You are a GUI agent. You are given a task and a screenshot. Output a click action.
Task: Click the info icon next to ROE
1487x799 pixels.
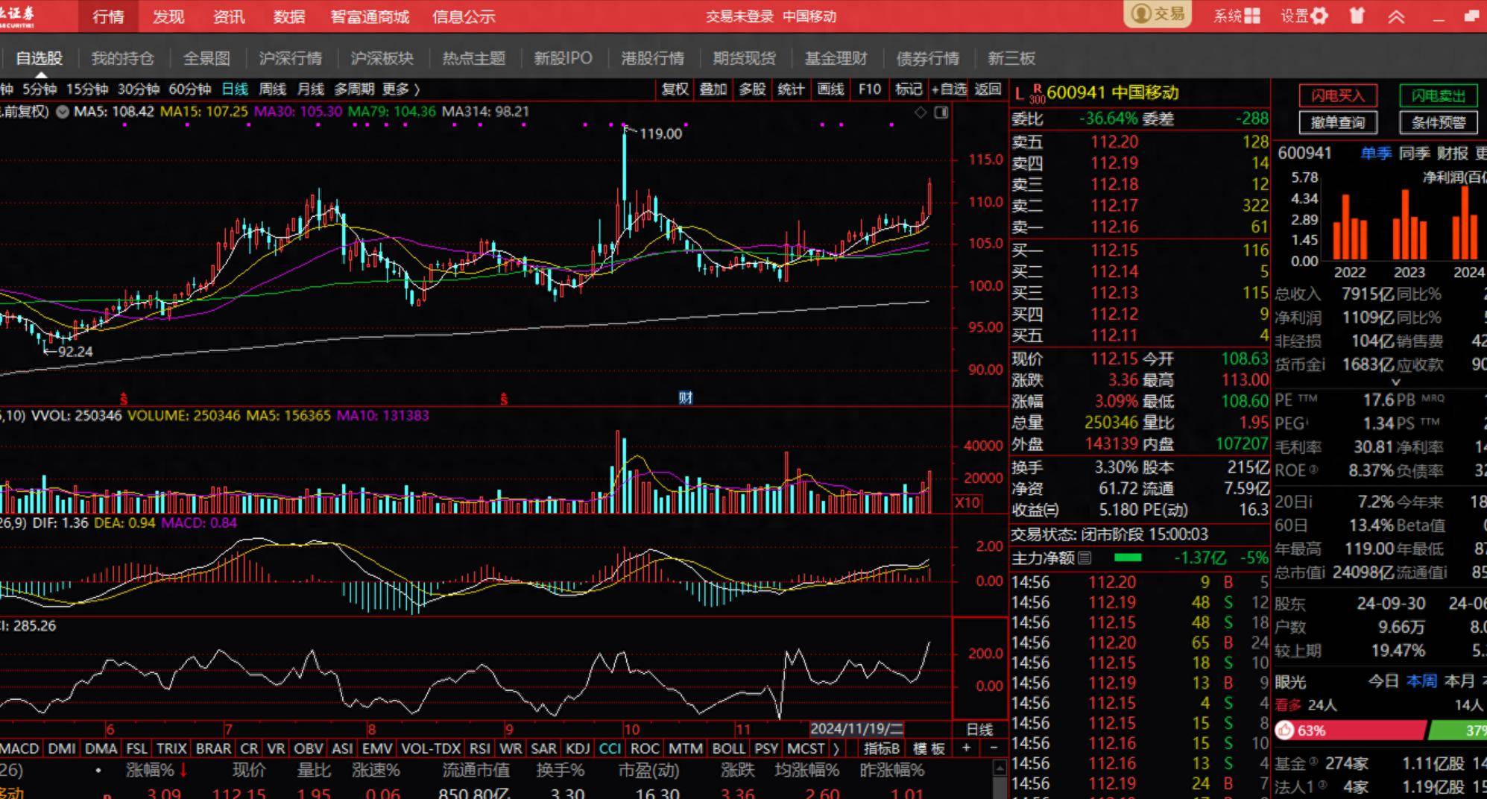click(1313, 470)
